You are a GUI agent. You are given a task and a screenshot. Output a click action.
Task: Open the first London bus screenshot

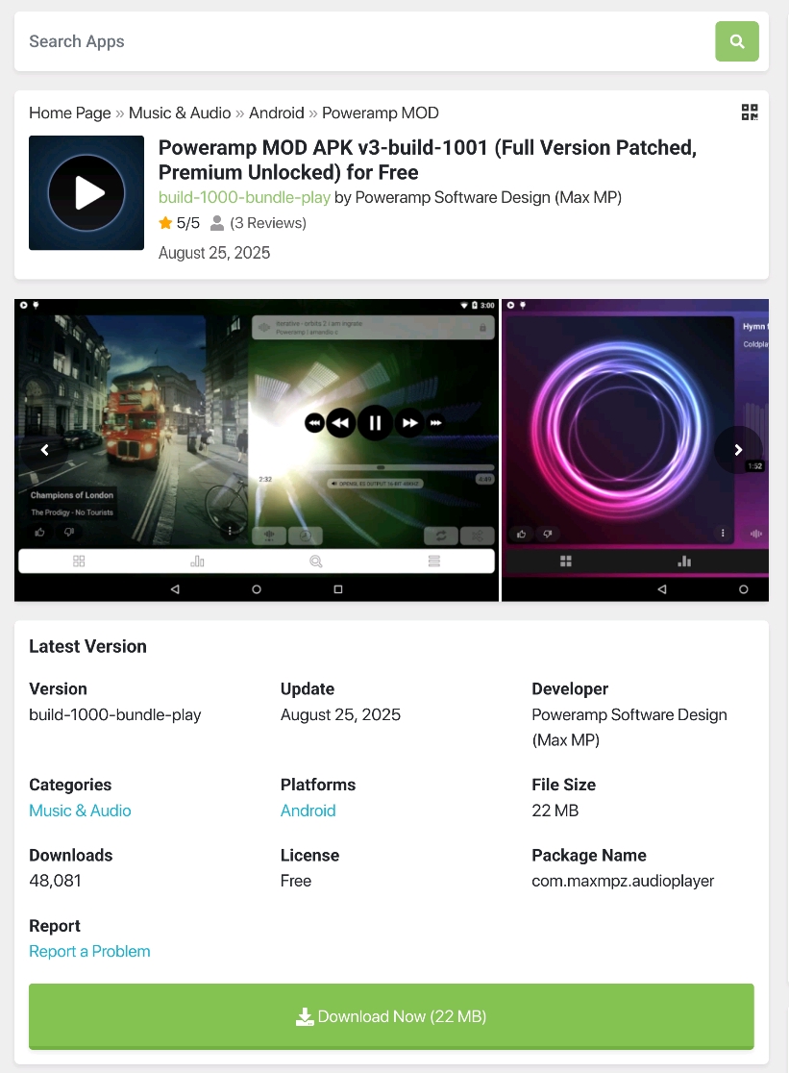tap(257, 450)
